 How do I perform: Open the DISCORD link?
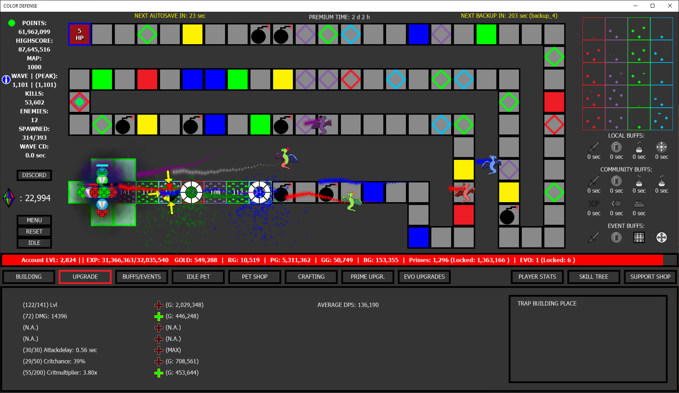click(x=34, y=175)
